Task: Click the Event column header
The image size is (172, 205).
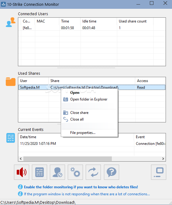Action: pos(150,137)
